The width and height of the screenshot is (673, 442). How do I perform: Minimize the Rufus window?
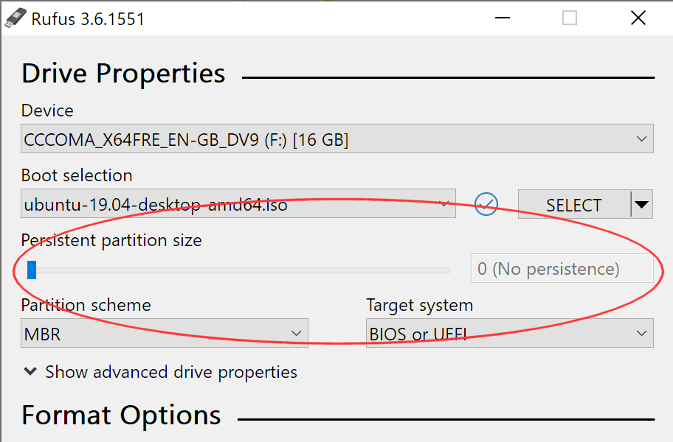pyautogui.click(x=503, y=18)
